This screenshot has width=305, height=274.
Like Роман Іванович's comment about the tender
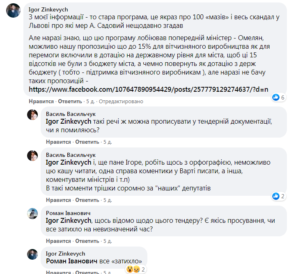(58, 241)
